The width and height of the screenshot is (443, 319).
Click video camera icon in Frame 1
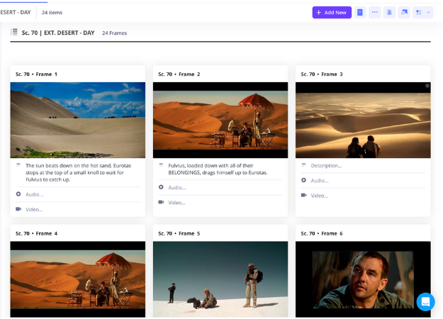tap(18, 209)
